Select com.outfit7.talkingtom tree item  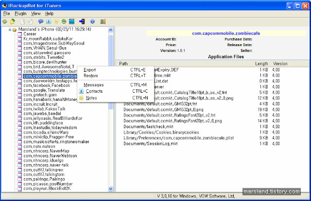coord(44,174)
